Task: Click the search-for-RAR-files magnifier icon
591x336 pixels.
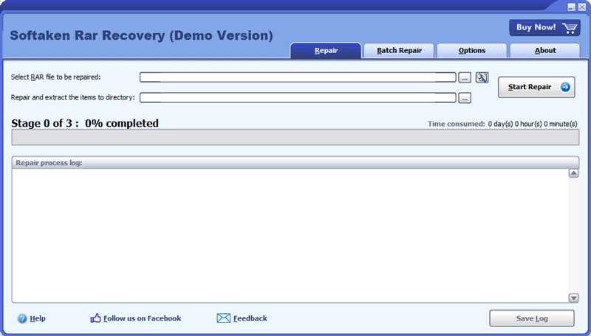Action: pyautogui.click(x=482, y=77)
